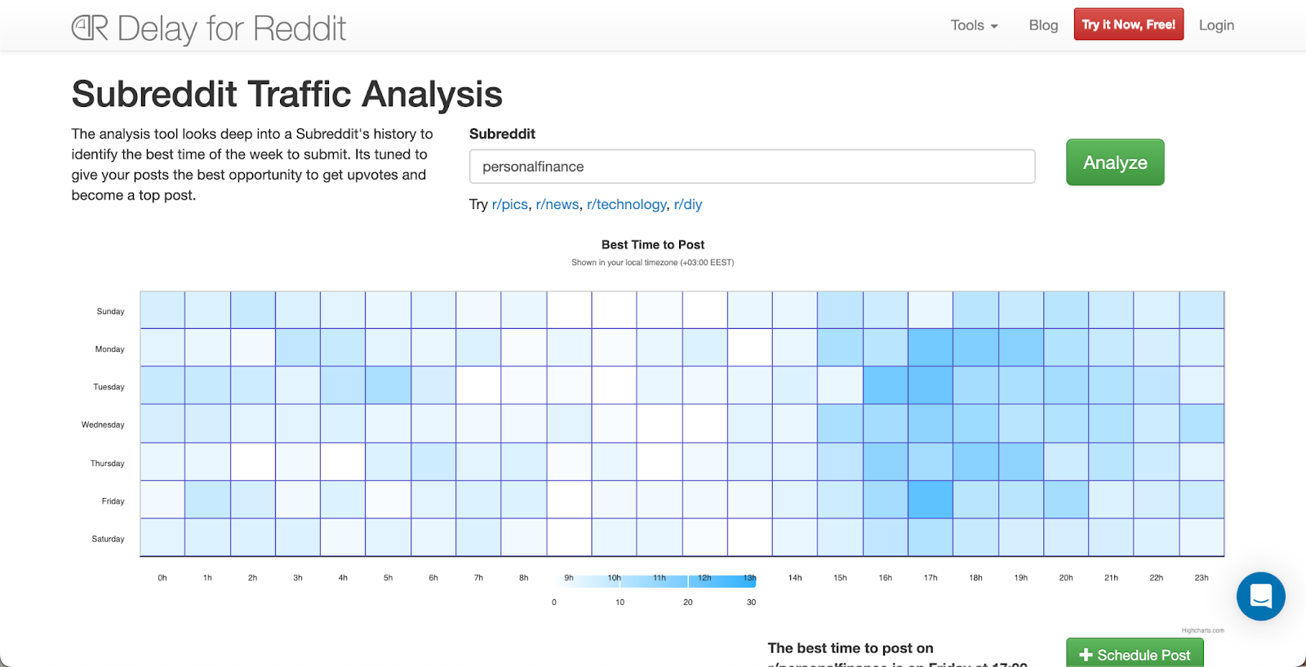The image size is (1306, 667).
Task: Select the Tuesday 5h heatmap cell
Action: pyautogui.click(x=389, y=385)
